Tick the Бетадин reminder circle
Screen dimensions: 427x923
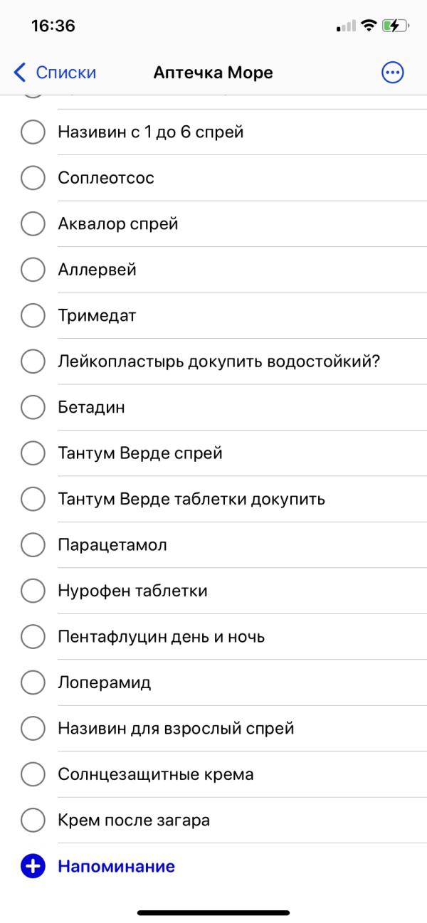click(x=33, y=407)
